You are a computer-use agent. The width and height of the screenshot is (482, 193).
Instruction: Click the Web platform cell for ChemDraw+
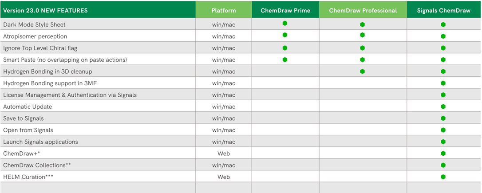click(224, 154)
